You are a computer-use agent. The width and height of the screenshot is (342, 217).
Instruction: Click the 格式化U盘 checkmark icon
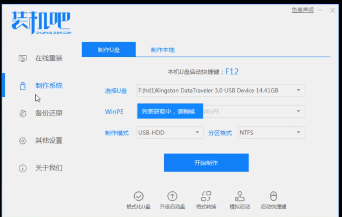point(139,196)
